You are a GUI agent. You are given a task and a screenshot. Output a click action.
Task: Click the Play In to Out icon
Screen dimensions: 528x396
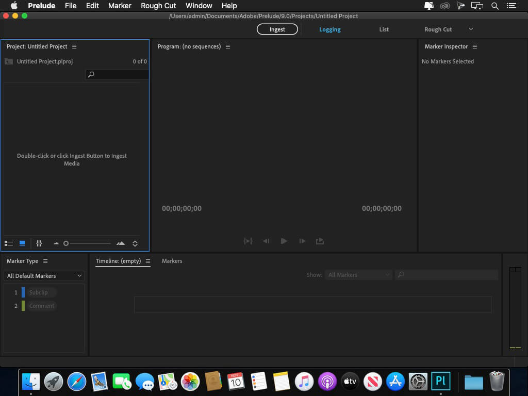pos(248,241)
